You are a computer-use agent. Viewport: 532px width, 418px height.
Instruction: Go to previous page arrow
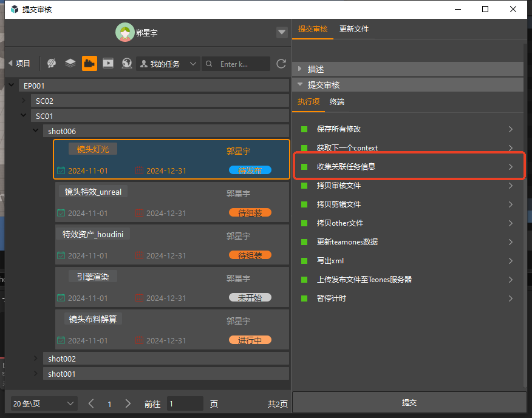[91, 403]
